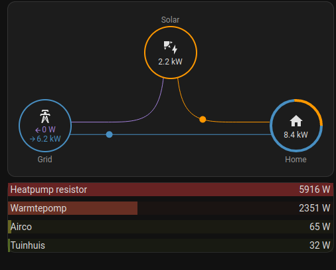Open the Airco power row

pos(171,227)
